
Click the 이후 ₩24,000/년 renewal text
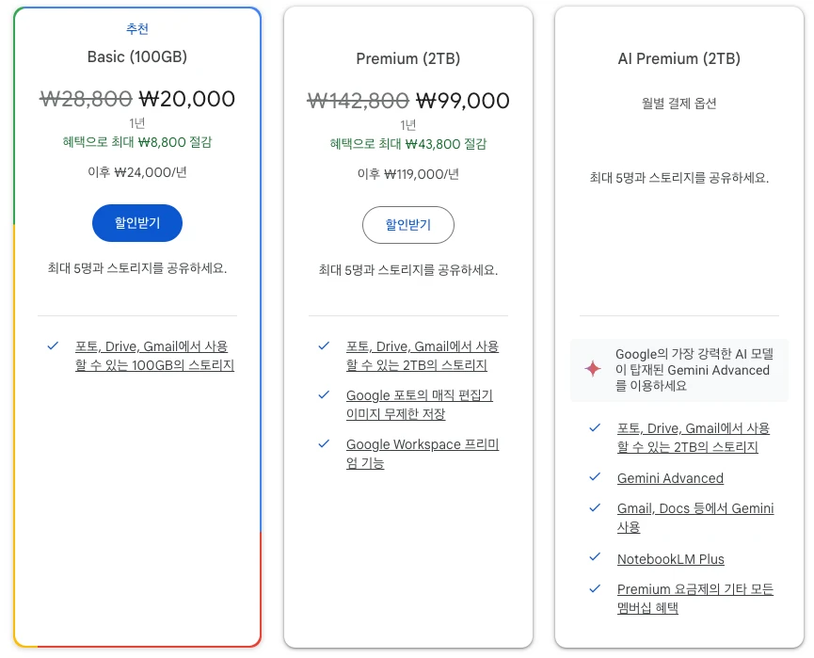pyautogui.click(x=137, y=172)
